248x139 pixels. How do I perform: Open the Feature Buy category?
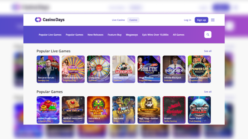tap(114, 35)
